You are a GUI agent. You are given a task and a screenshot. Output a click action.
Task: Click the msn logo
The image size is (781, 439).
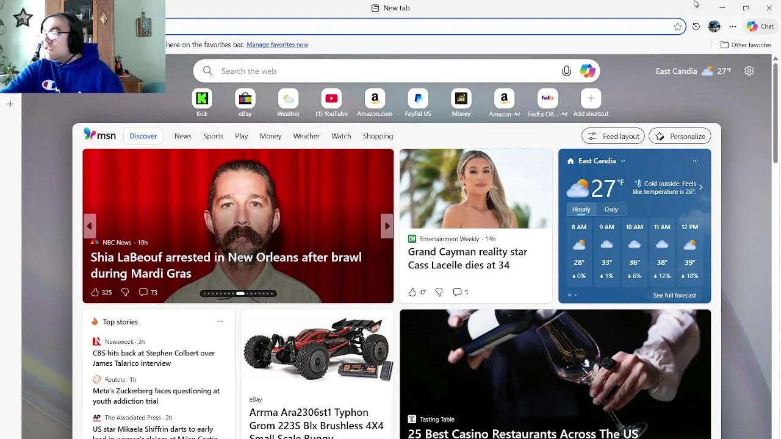click(99, 135)
